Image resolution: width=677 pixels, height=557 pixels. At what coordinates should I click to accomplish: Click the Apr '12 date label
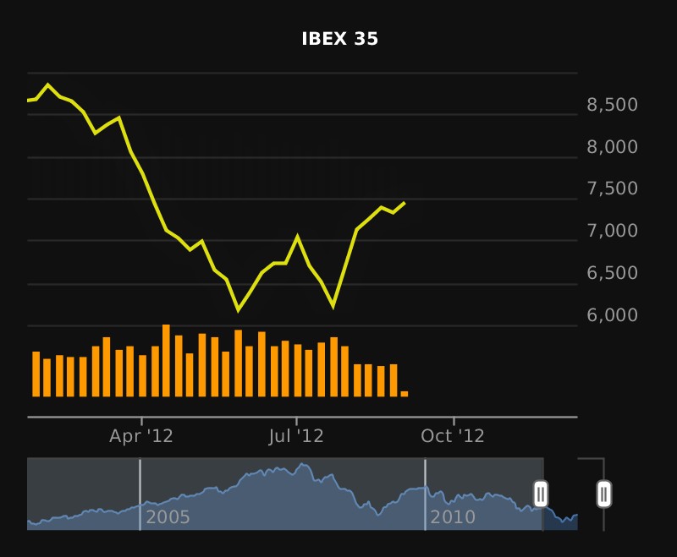coord(141,436)
